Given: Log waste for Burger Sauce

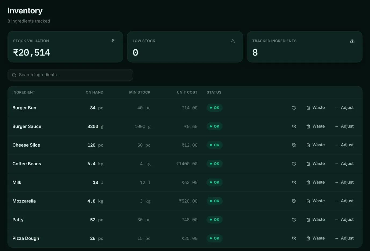Looking at the screenshot, I should [x=315, y=126].
